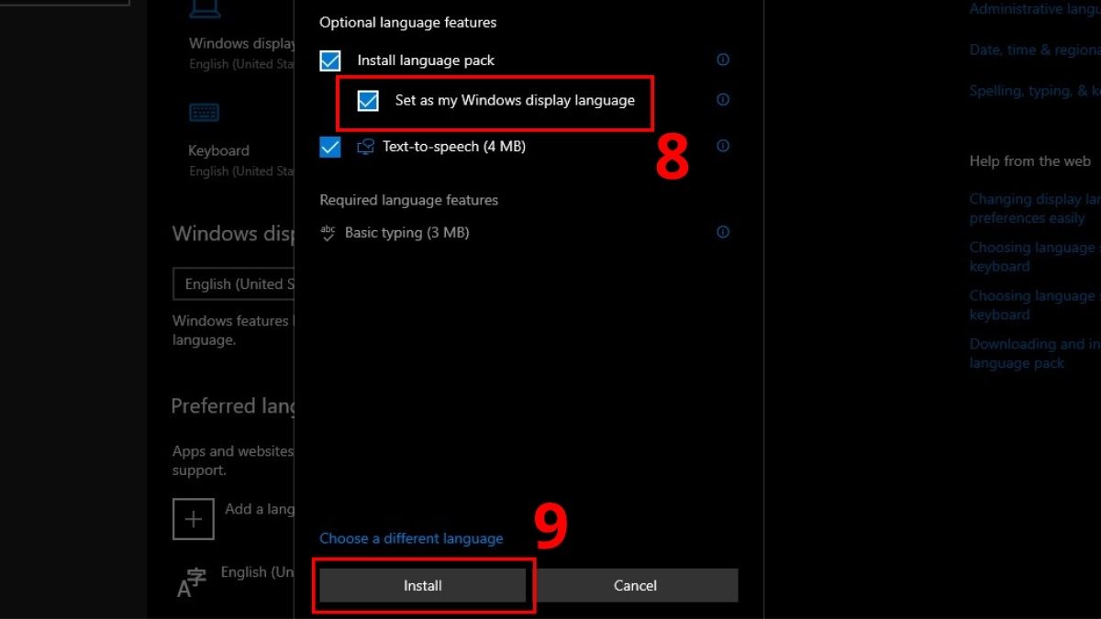Click the info icon next to Basic typing
This screenshot has height=619, width=1101.
(722, 232)
